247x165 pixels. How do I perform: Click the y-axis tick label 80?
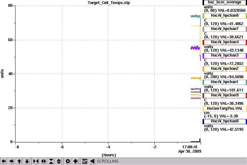[x=10, y=6]
